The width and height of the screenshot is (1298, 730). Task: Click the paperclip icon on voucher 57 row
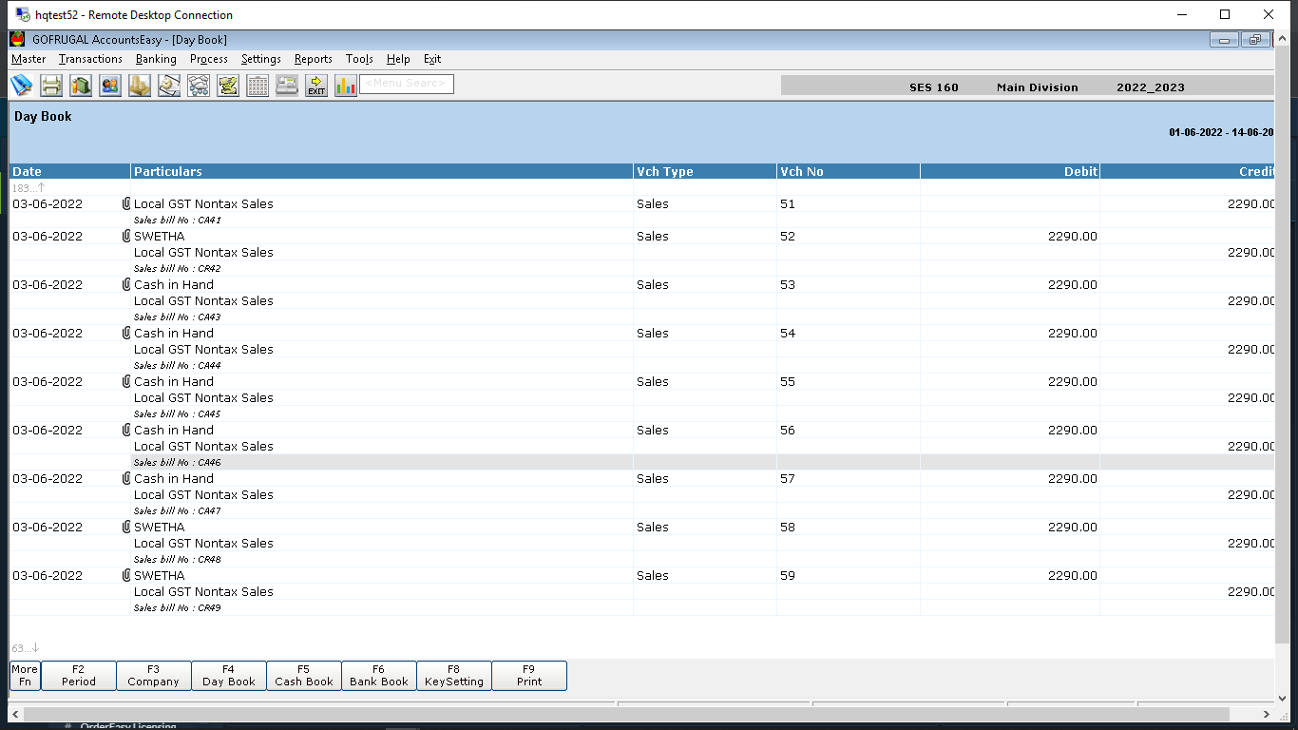pos(126,478)
